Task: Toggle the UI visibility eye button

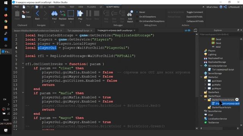Action: pyautogui.click(x=187, y=30)
